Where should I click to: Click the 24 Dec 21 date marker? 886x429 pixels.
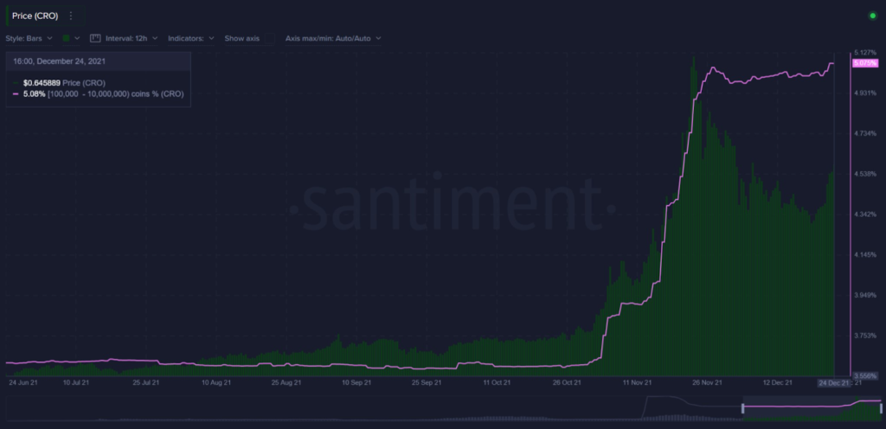click(835, 381)
